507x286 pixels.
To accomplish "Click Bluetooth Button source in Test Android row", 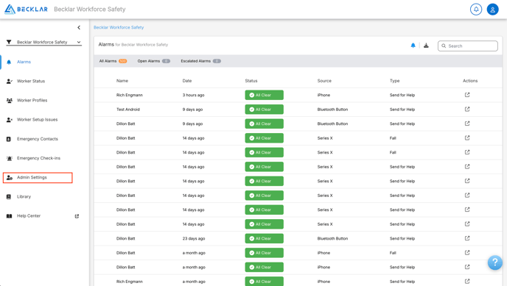I will (332, 110).
